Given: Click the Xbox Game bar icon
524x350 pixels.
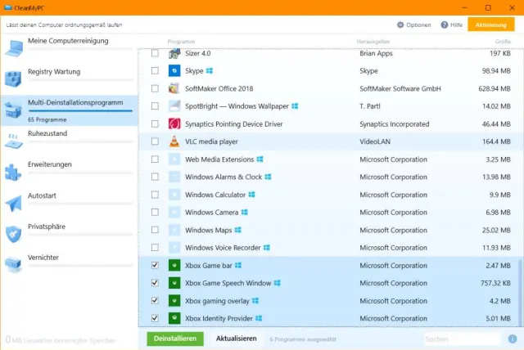Looking at the screenshot, I should tap(174, 266).
